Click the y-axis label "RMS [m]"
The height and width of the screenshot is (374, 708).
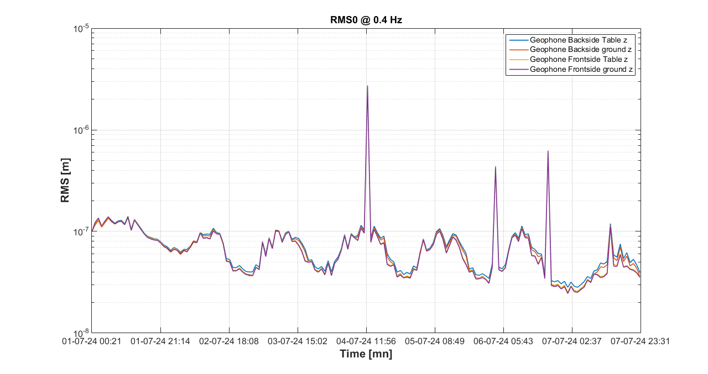66,181
